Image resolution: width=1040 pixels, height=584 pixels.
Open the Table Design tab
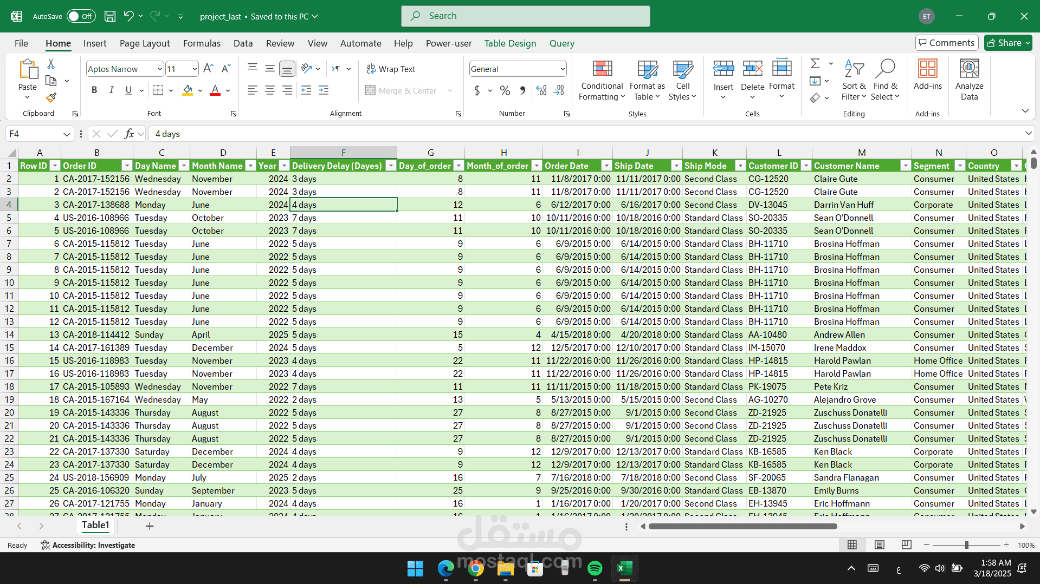tap(510, 43)
